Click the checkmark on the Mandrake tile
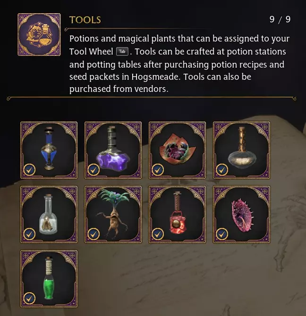 tap(93, 234)
